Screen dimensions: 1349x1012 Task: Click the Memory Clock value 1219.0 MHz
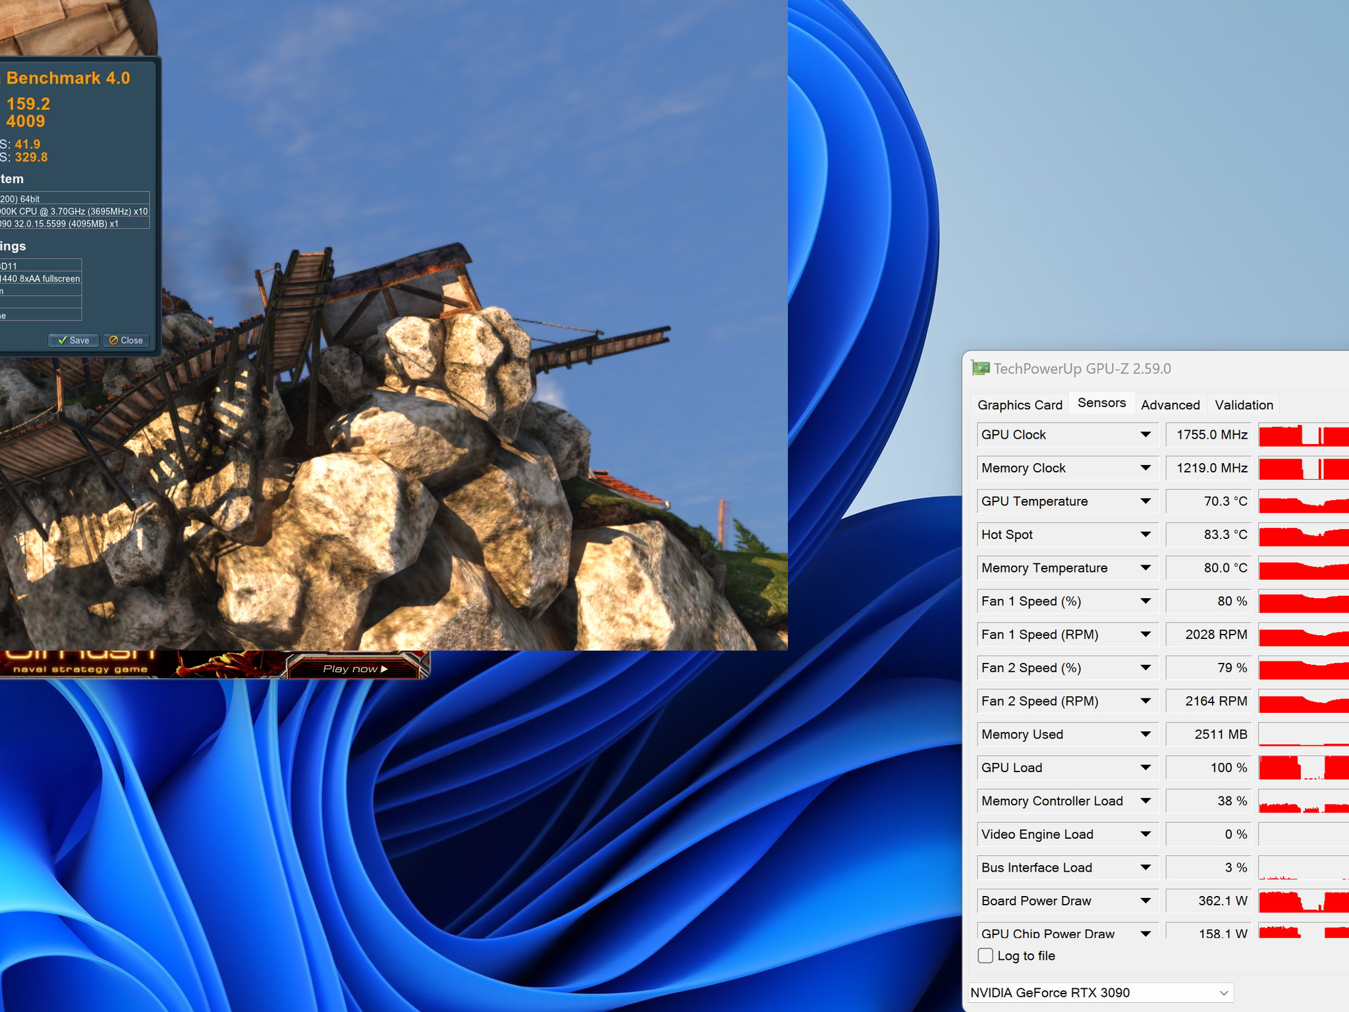[x=1209, y=468]
